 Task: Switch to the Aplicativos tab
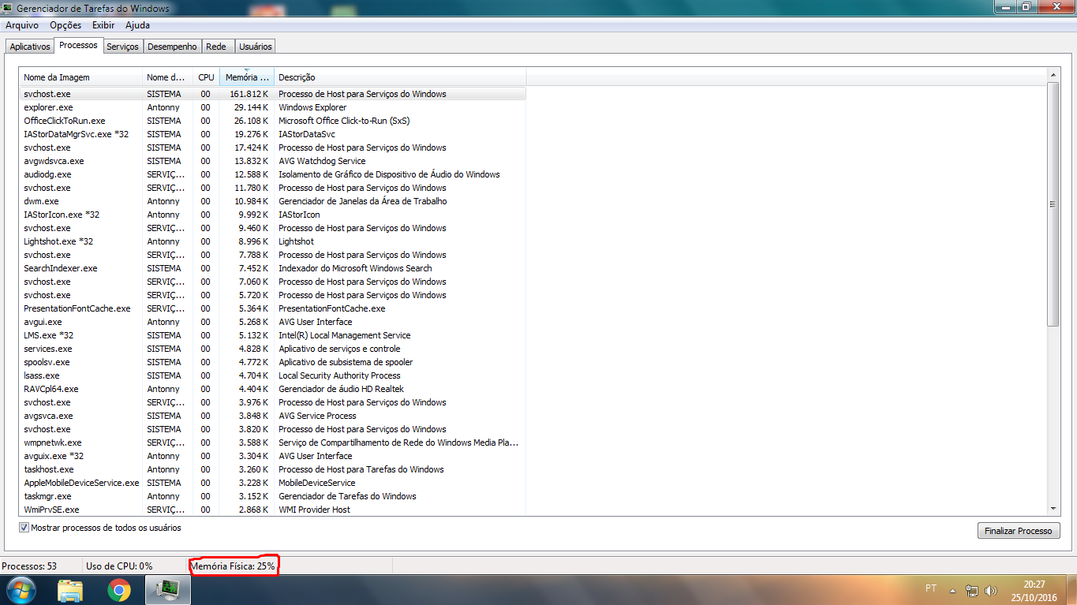coord(30,47)
